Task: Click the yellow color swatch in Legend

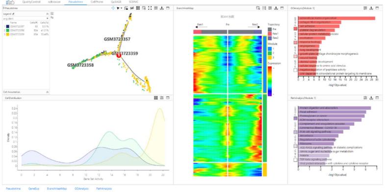Action: click(8, 34)
